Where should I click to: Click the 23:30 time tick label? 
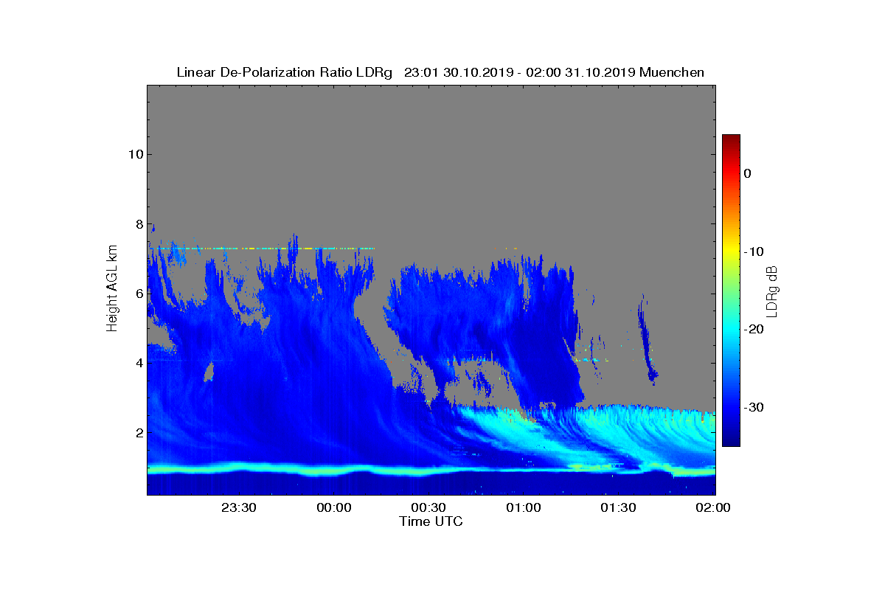click(x=239, y=508)
